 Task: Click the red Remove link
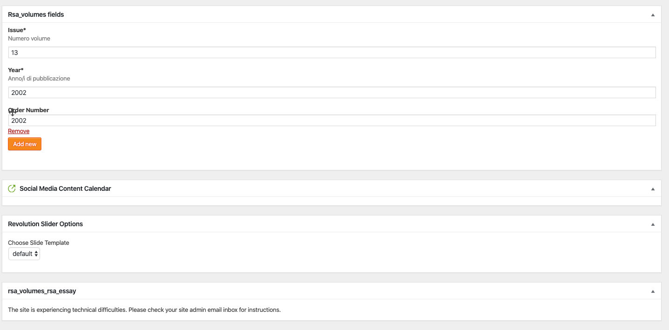coord(19,131)
